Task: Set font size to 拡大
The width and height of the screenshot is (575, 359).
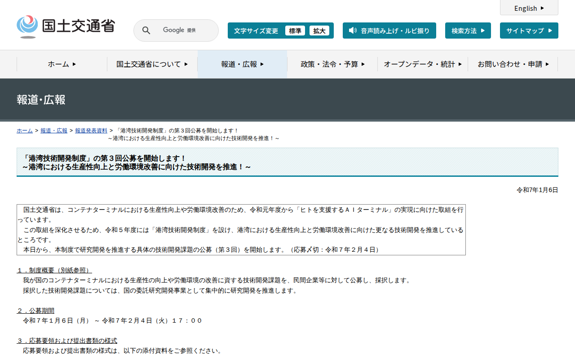Action: pyautogui.click(x=319, y=31)
